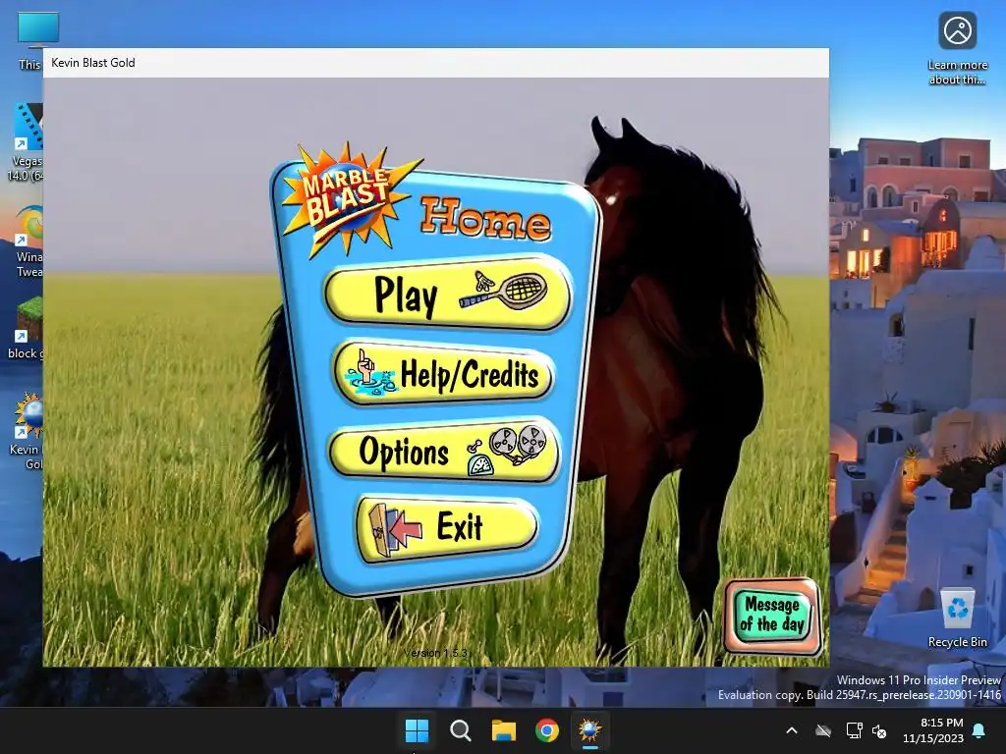Select the block game desktop shortcut
Screen dimensions: 1006x754
26,328
